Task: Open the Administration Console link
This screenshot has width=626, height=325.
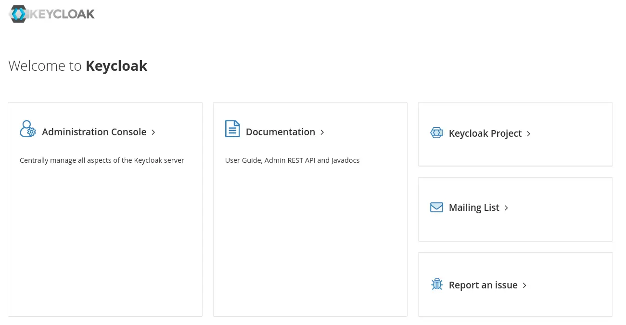Action: coord(94,132)
